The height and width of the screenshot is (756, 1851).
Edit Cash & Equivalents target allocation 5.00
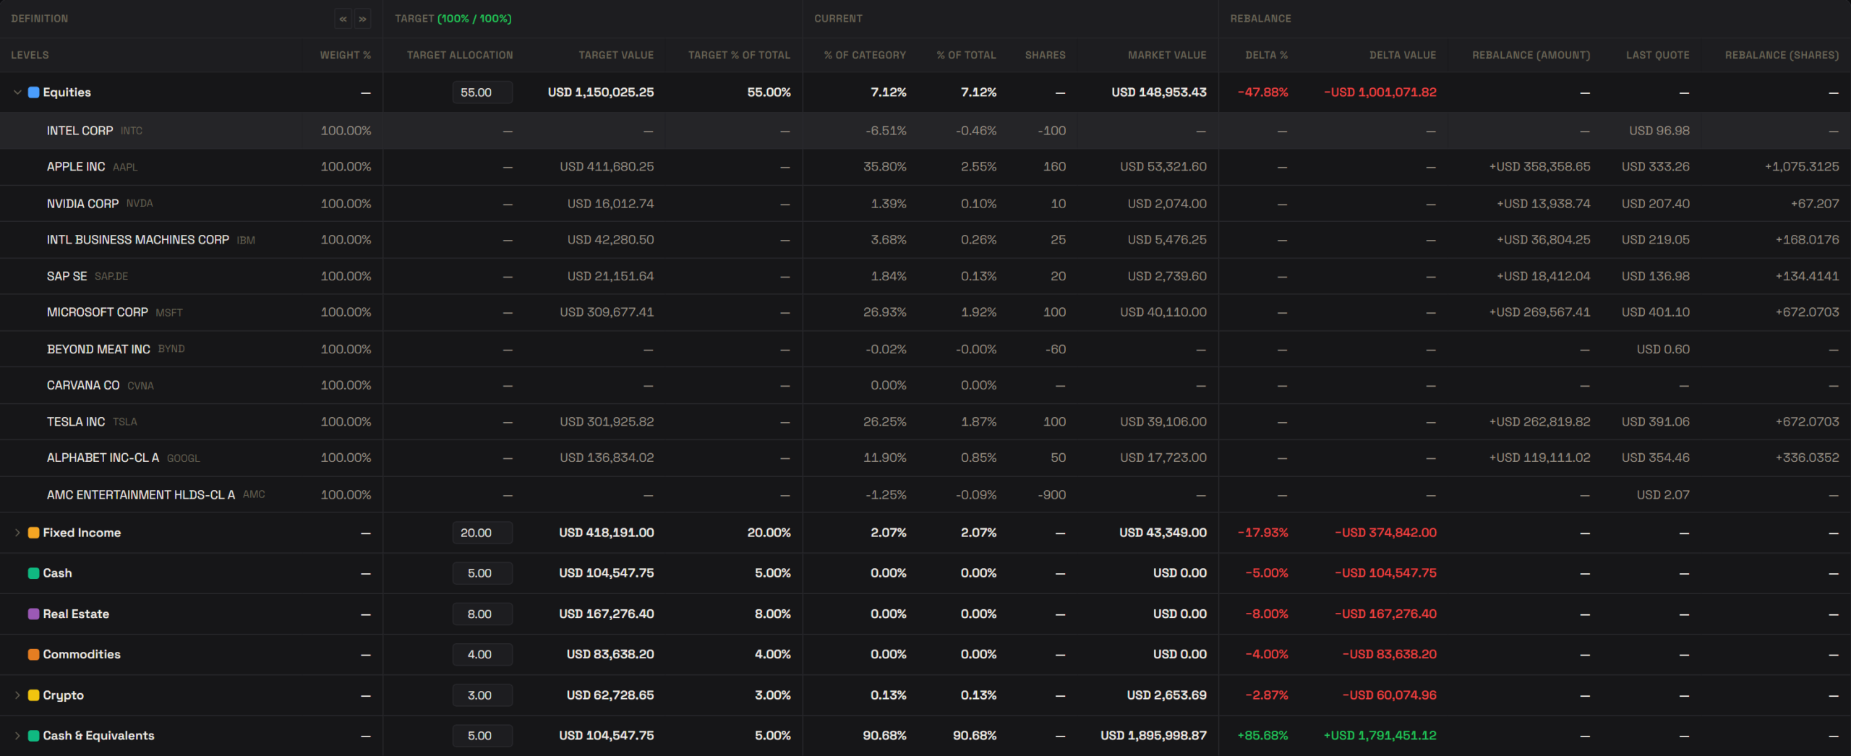pos(482,736)
